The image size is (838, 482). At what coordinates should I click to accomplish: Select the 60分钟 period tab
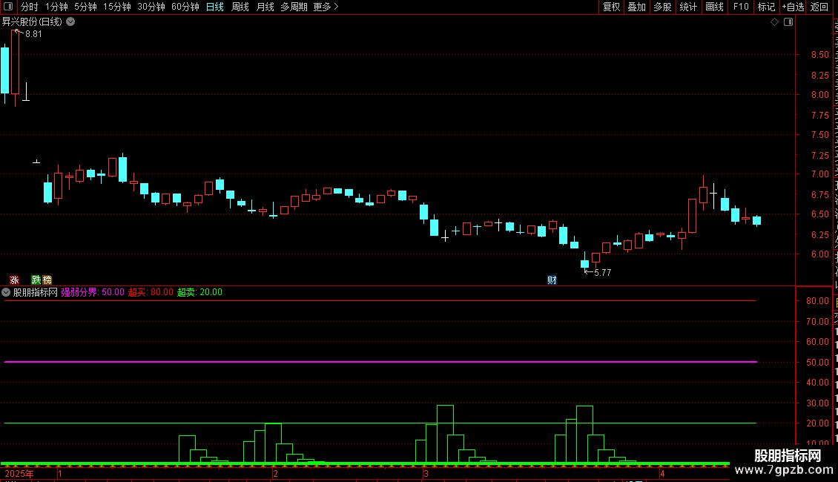(185, 7)
